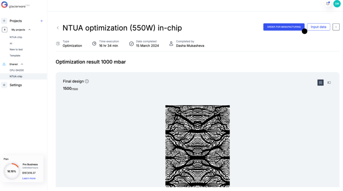Viewport: 343px width, 191px height.
Task: Collapse the My projects section
Action: point(30,30)
